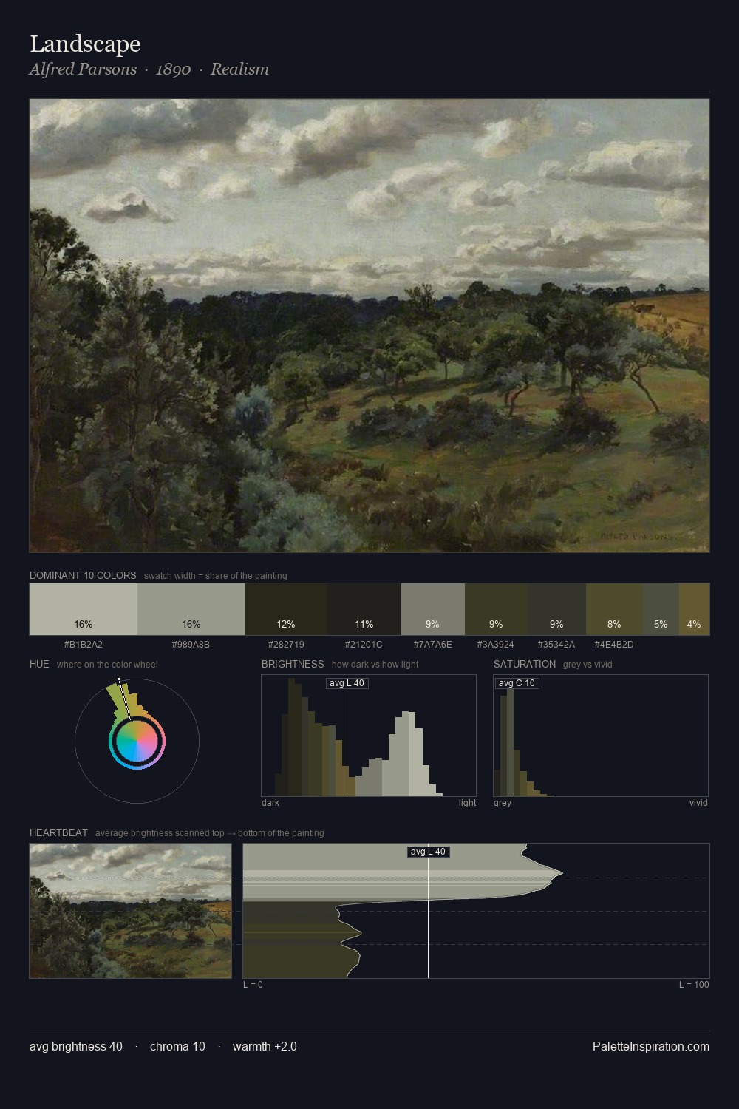Click the 'avg L 40' label in heartbeat chart
Image resolution: width=739 pixels, height=1109 pixels.
(x=428, y=852)
